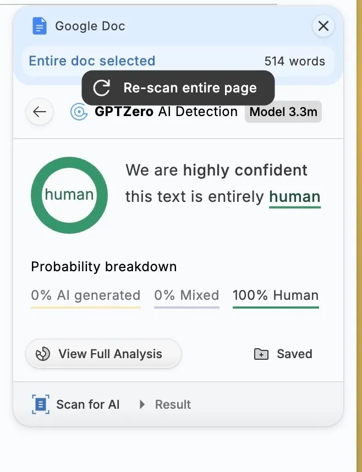Click the Scan for AI document icon
Screen dimensions: 362x472
point(40,405)
